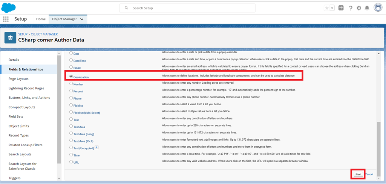This screenshot has height=184, width=386.
Task: Click the sidebar scrollbar up arrow
Action: pyautogui.click(x=59, y=54)
